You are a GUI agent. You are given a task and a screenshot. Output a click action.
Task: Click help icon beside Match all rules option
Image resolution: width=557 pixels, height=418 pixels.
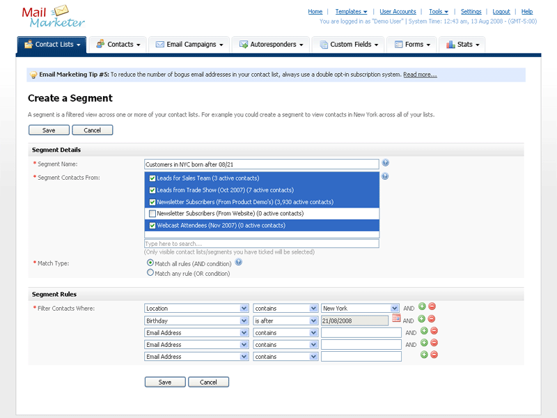pos(238,262)
